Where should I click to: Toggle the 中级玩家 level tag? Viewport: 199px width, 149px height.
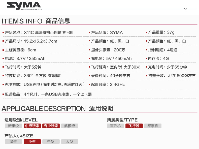(x=32, y=126)
